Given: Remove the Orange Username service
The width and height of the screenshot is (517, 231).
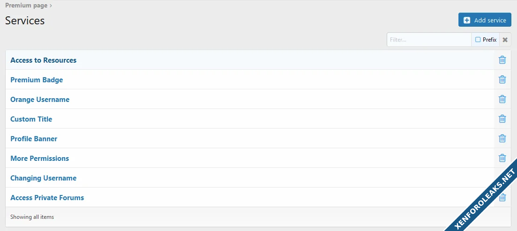Looking at the screenshot, I should click(x=502, y=99).
